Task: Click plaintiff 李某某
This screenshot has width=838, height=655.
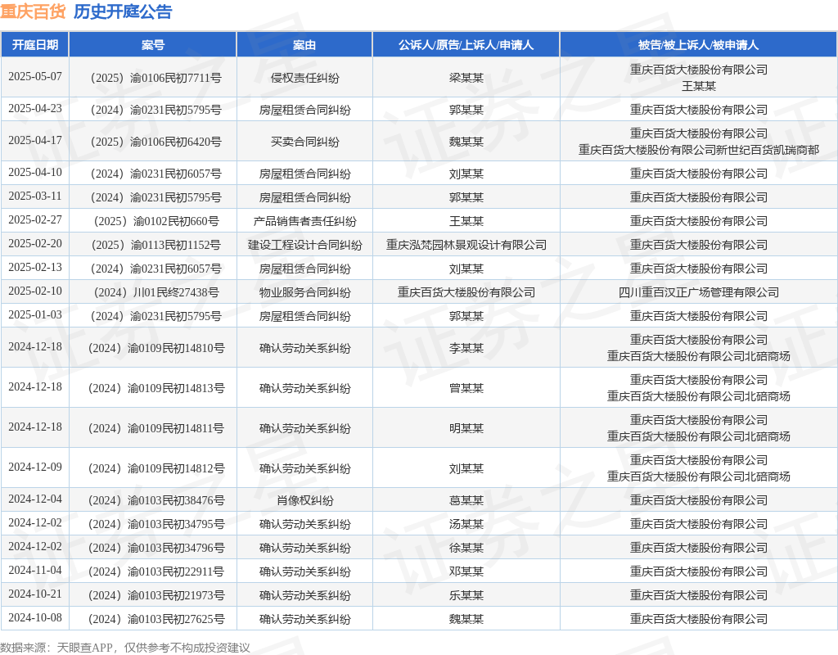Action: pos(466,348)
